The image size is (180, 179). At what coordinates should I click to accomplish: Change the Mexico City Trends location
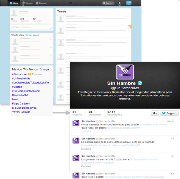pyautogui.click(x=44, y=69)
